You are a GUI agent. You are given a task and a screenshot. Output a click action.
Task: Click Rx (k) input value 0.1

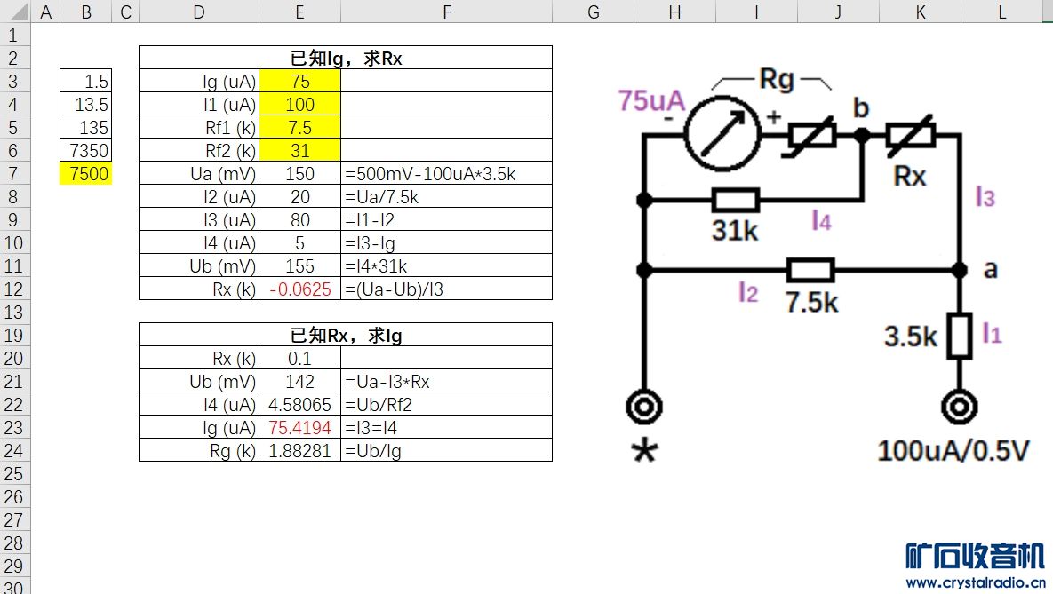[299, 359]
